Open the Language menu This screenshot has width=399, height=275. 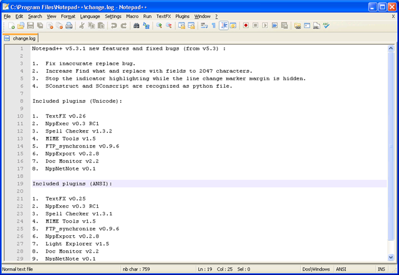(x=90, y=16)
